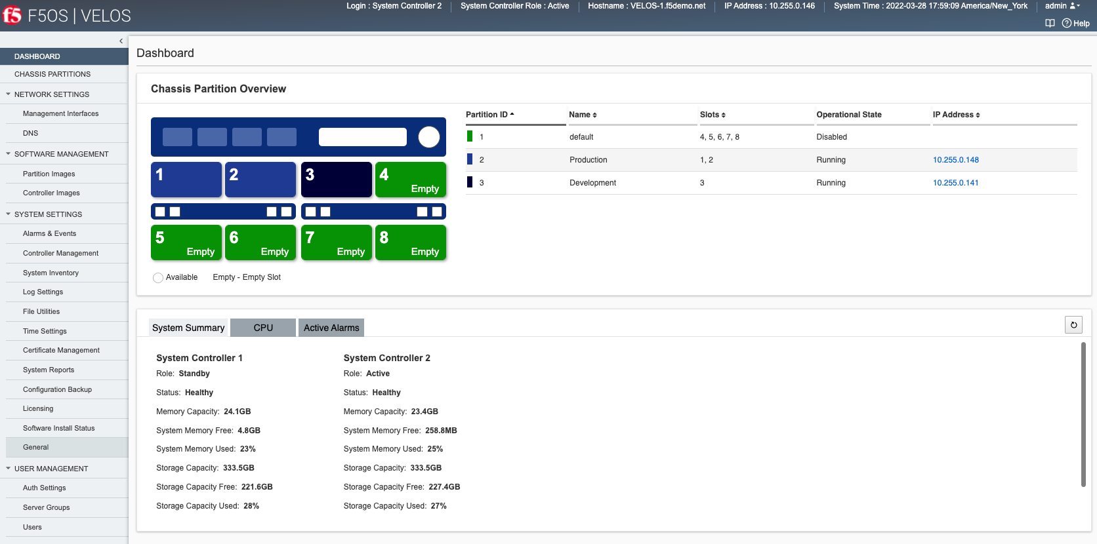1097x544 pixels.
Task: Sort table by IP Address column
Action: (957, 115)
